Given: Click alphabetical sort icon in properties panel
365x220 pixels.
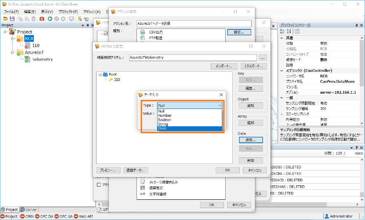Looking at the screenshot, I should coord(289,31).
